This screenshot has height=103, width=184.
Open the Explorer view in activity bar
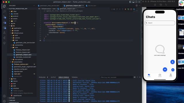(4, 6)
